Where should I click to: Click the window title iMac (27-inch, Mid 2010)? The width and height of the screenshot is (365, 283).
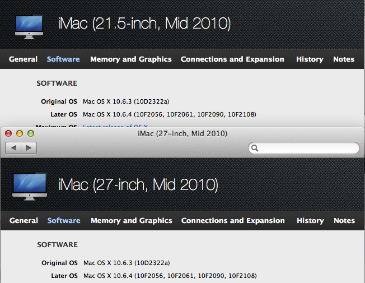(182, 133)
